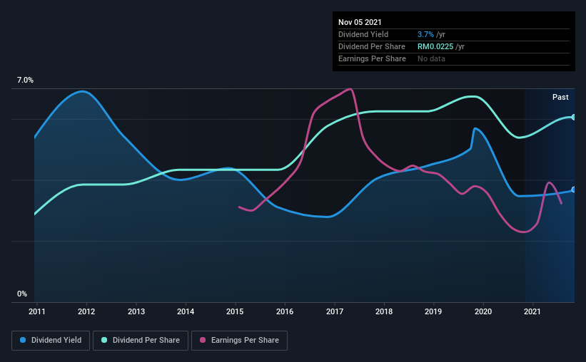Screen dimensions: 586x362
Task: Toggle the Dividend Per Share legend button
Action: (x=141, y=341)
